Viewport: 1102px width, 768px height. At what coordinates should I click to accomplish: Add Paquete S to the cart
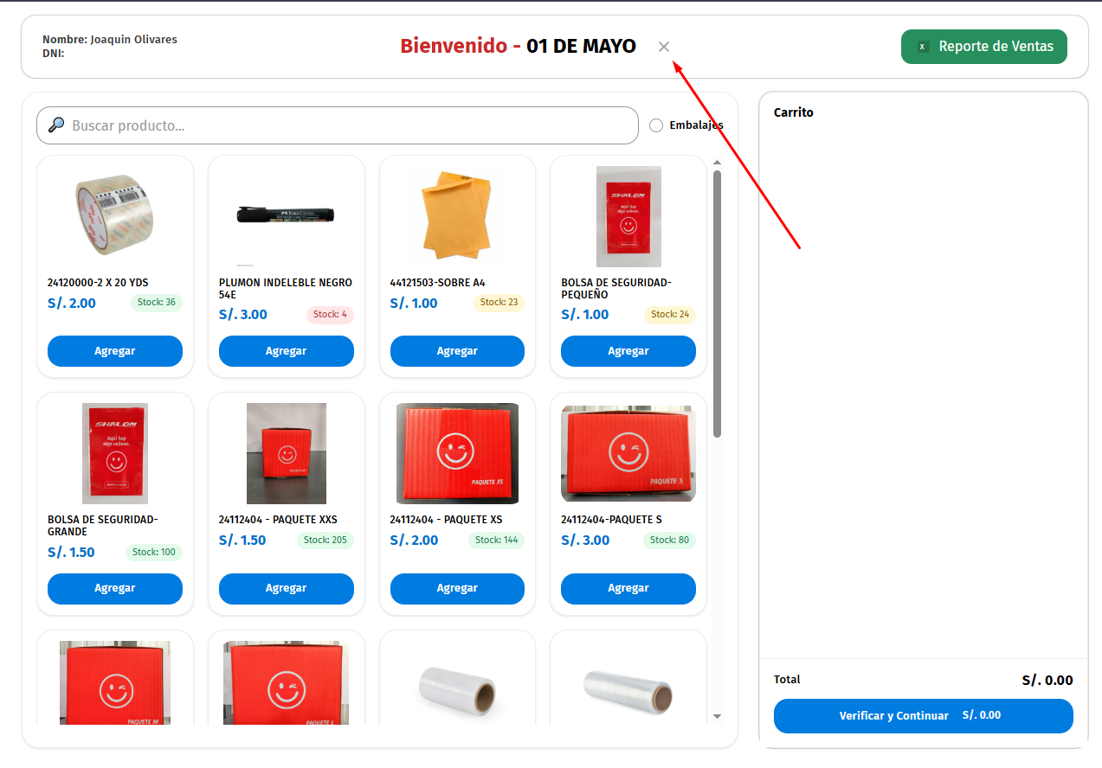628,588
